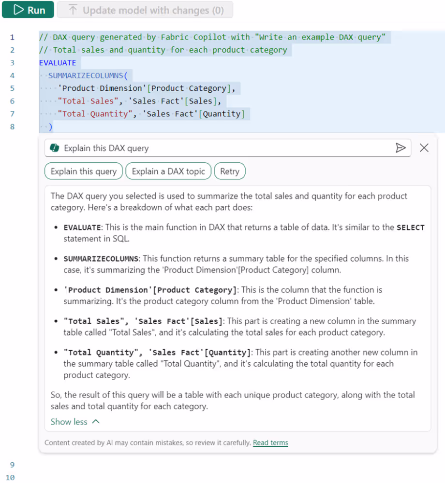Select line number 1 in gutter
This screenshot has height=483, width=445.
click(x=12, y=37)
